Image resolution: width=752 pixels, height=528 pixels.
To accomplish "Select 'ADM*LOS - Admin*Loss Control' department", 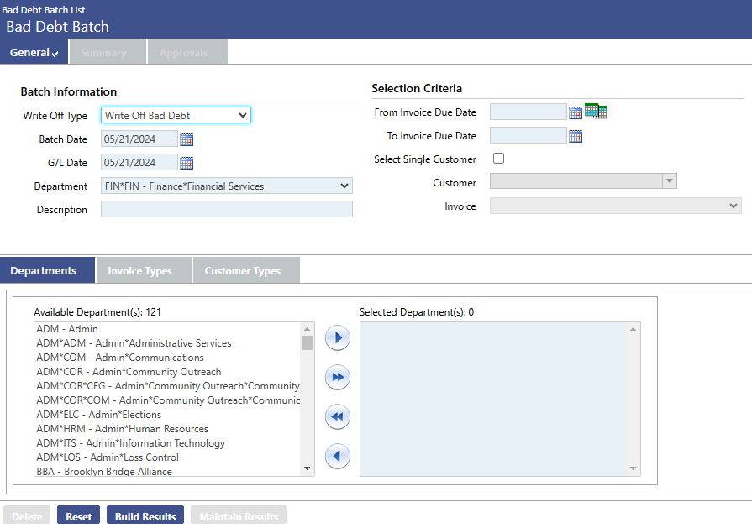I will tap(167, 457).
